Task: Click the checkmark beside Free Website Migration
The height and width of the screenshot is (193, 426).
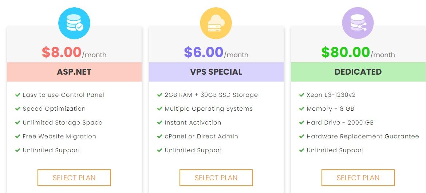Action: point(17,137)
